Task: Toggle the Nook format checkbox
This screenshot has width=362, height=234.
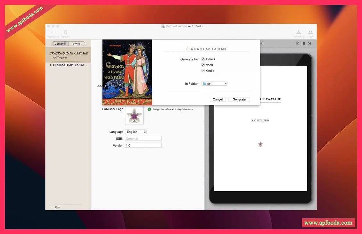Action: pyautogui.click(x=203, y=65)
